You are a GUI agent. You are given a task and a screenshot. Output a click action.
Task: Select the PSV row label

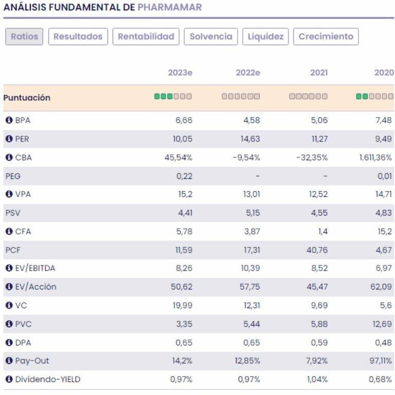13,213
